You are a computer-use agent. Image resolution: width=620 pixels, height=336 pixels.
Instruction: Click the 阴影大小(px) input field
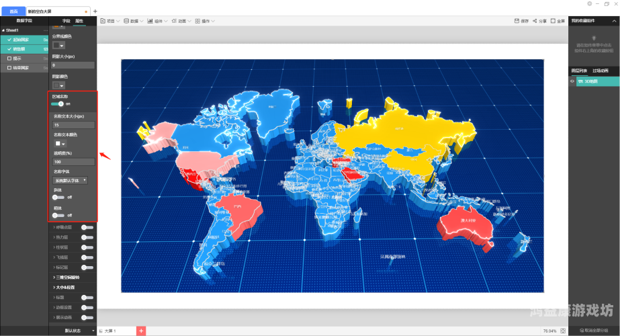[x=73, y=65]
